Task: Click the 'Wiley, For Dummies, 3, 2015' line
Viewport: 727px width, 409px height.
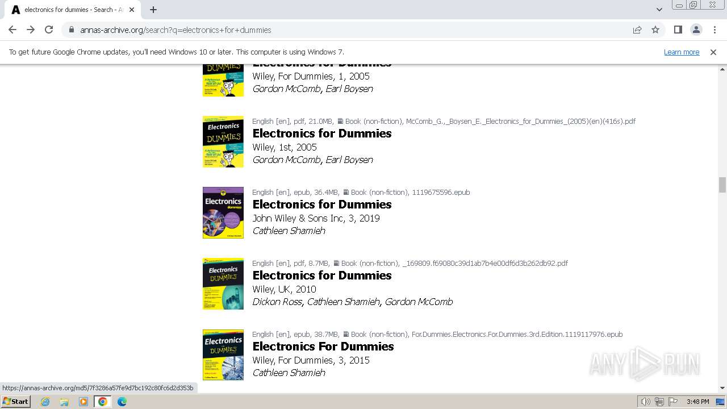Action: click(x=311, y=360)
